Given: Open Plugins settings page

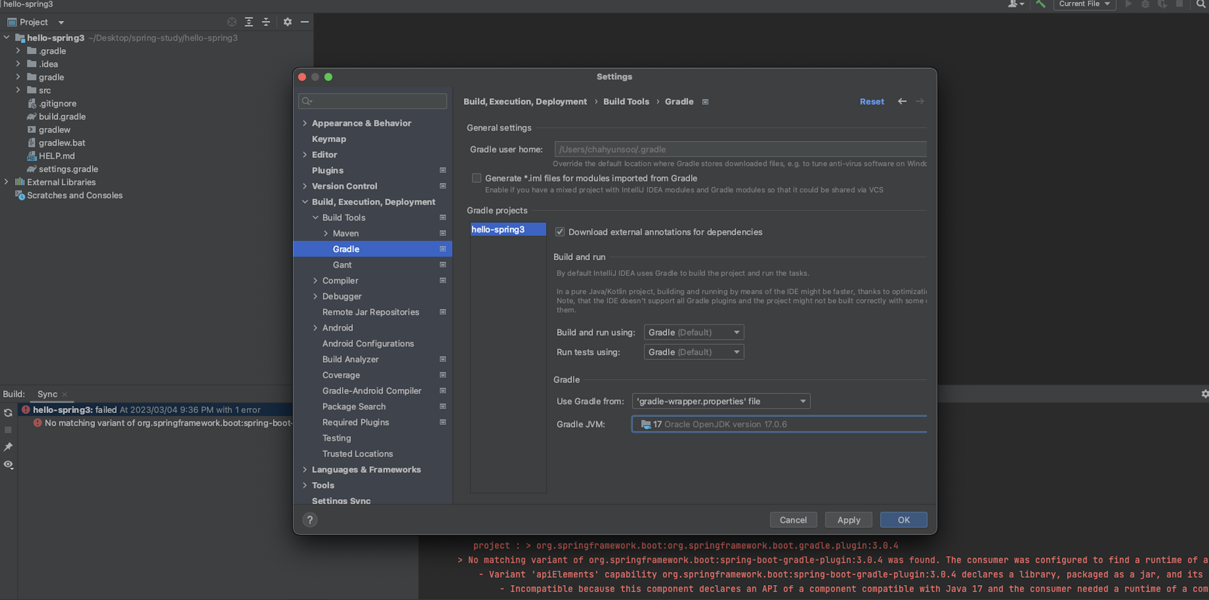Looking at the screenshot, I should click(327, 170).
